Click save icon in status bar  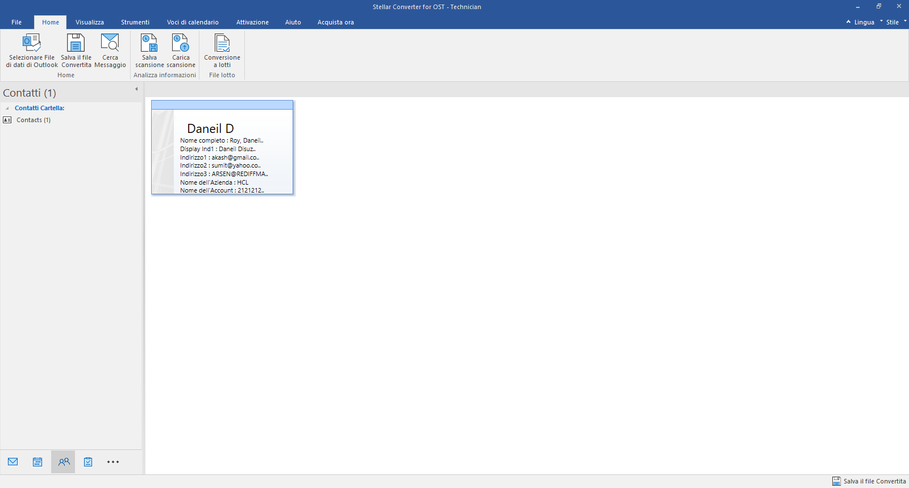(x=836, y=481)
